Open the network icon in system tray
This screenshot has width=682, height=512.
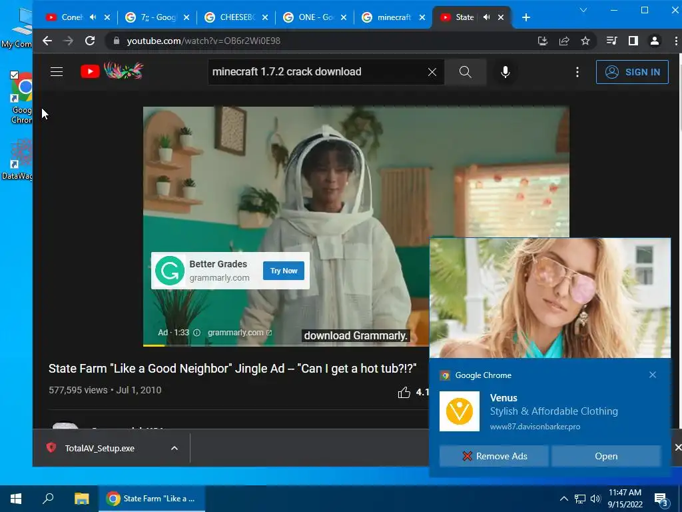(580, 499)
